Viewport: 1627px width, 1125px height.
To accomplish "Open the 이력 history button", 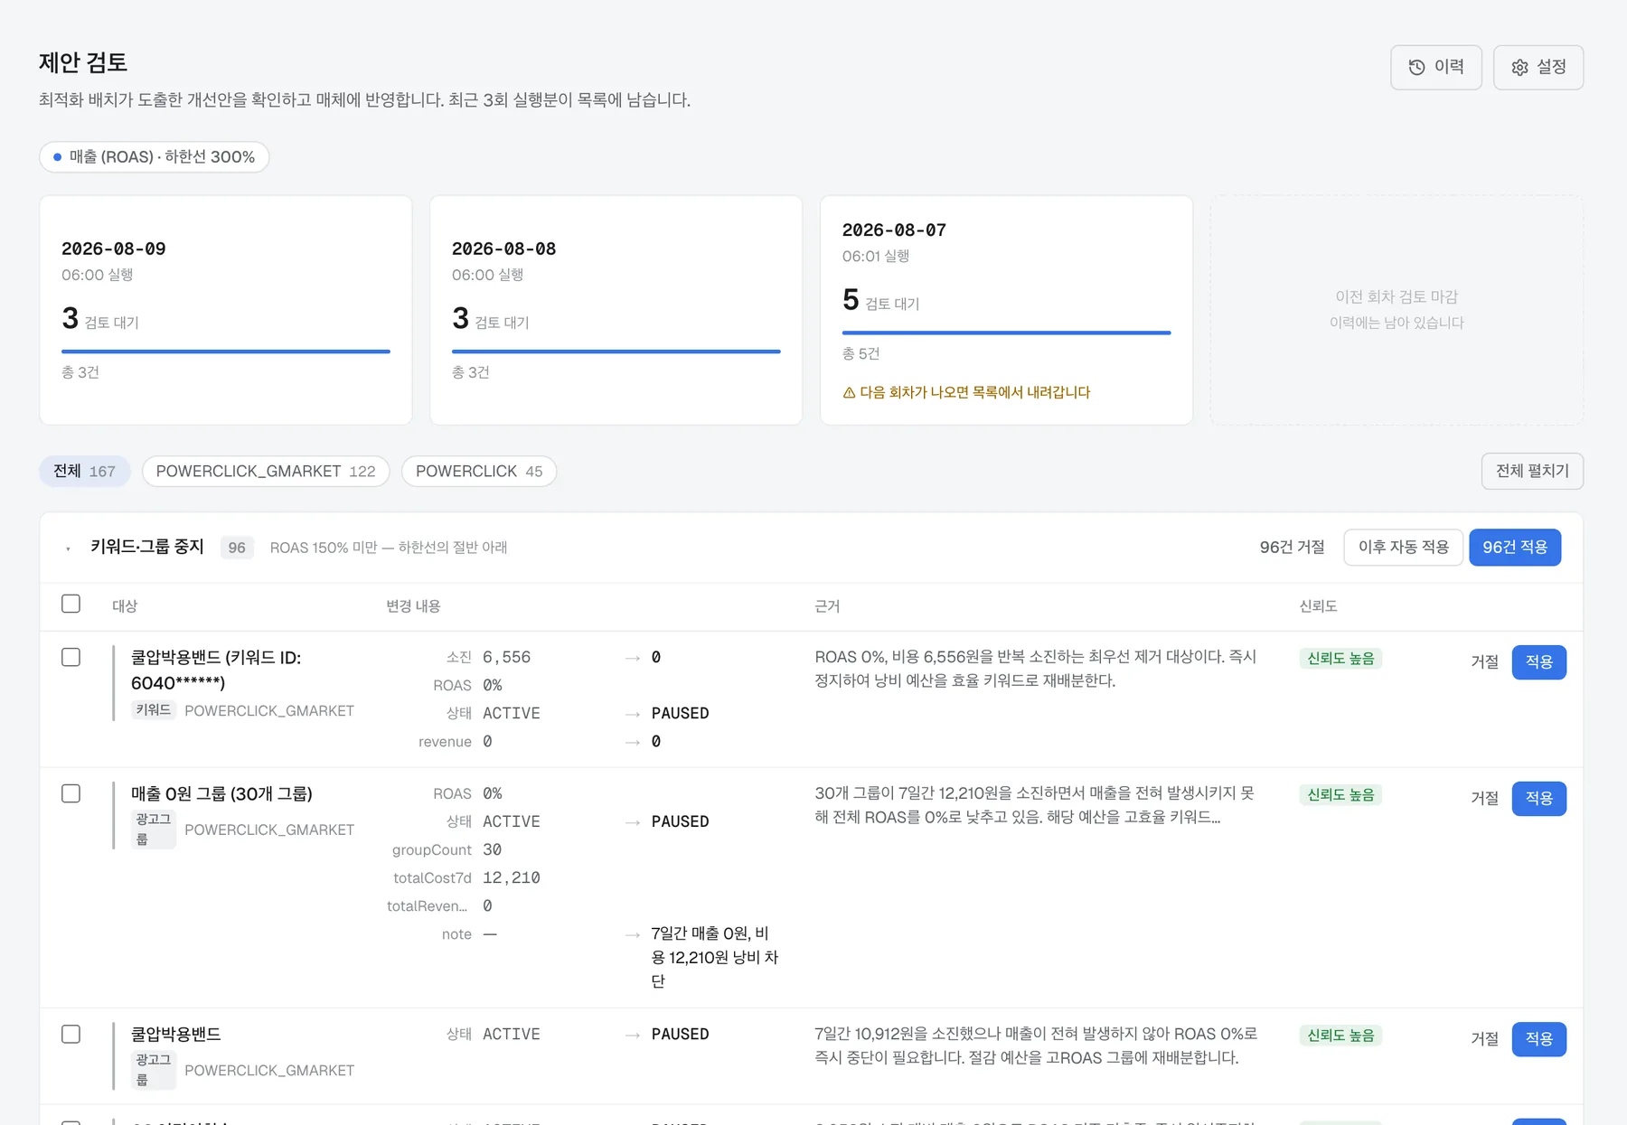I will [1435, 67].
